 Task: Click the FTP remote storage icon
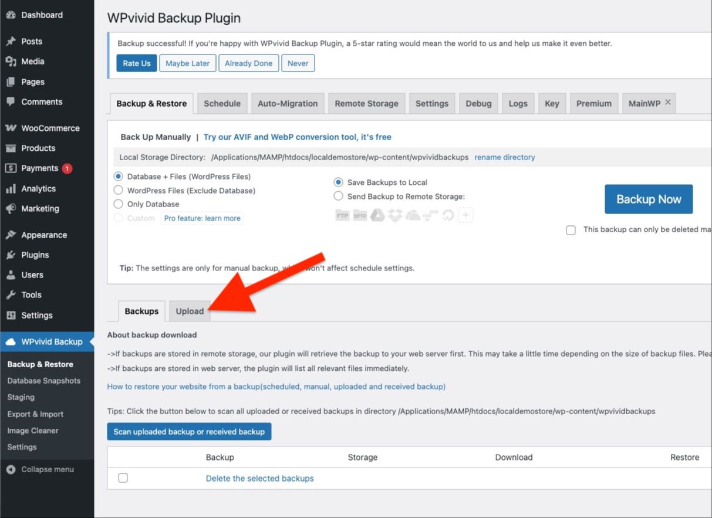click(x=342, y=216)
